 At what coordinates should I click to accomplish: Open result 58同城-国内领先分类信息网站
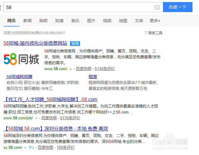[x=35, y=43]
